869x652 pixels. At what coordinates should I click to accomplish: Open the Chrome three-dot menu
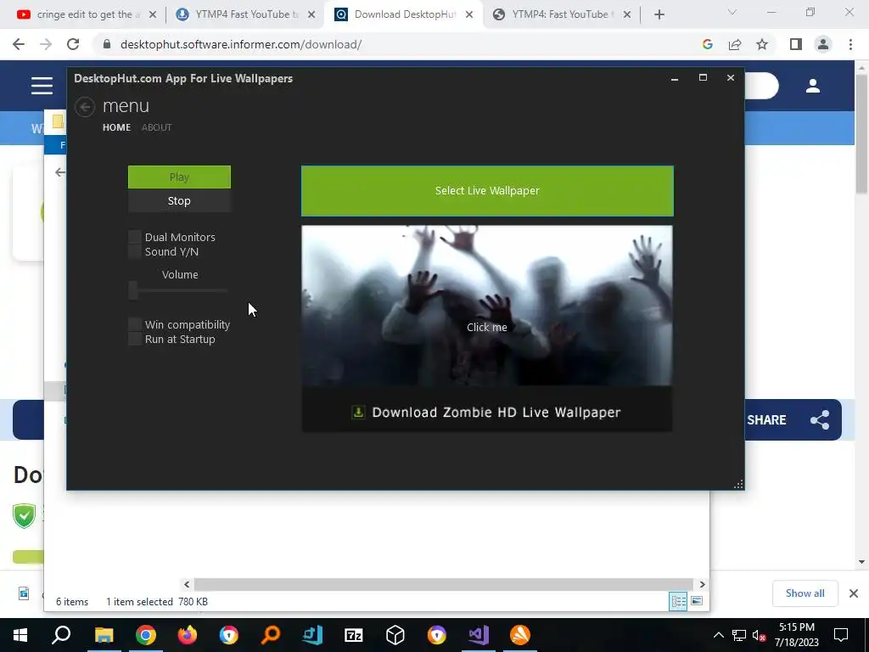click(850, 44)
